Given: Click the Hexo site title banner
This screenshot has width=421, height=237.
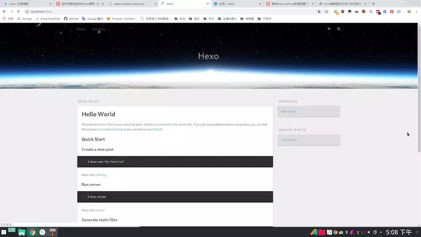Looking at the screenshot, I should (208, 56).
